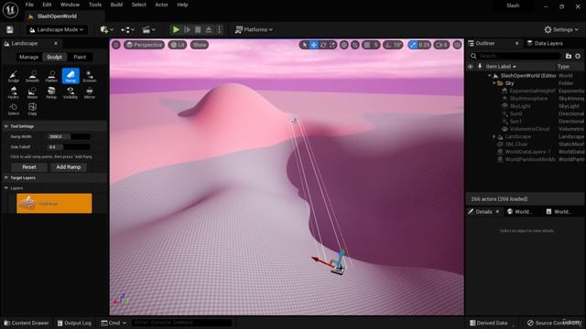This screenshot has width=586, height=329.
Task: Open the File menu
Action: 29,5
